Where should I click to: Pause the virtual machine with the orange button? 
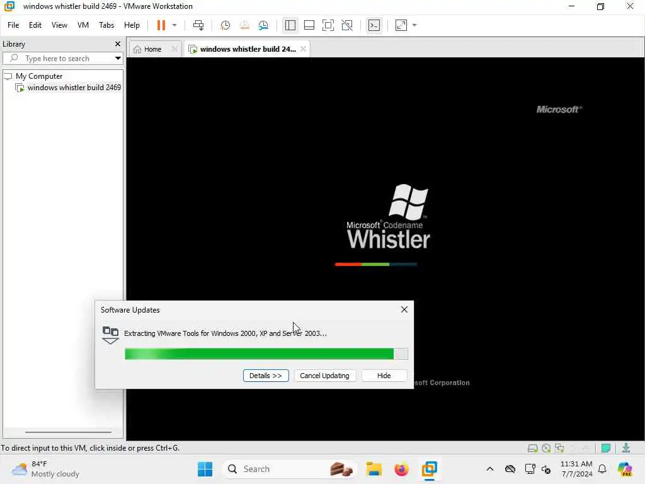click(161, 25)
